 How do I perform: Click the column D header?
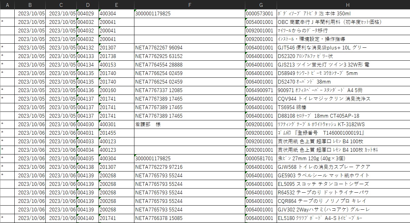click(88, 5)
